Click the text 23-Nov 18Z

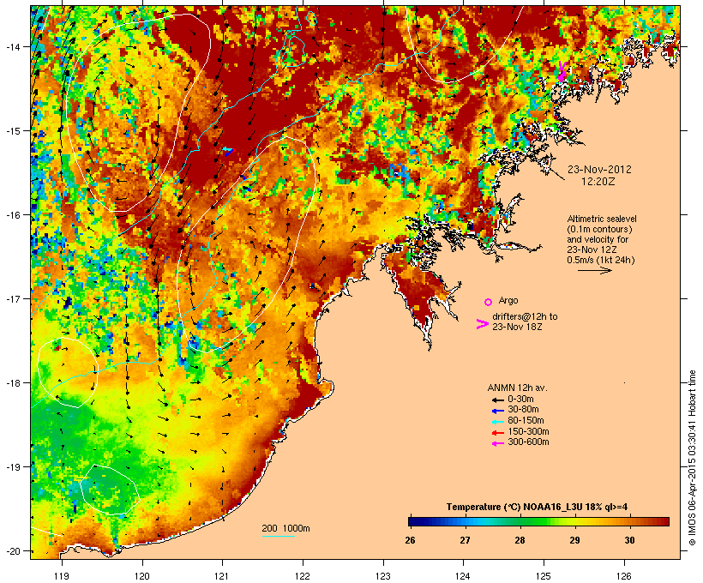[x=517, y=327]
